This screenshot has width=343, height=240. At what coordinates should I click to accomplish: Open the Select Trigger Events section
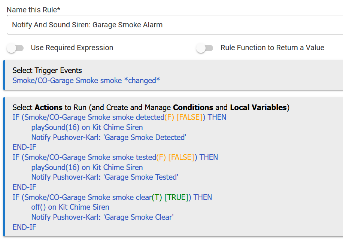(x=47, y=70)
